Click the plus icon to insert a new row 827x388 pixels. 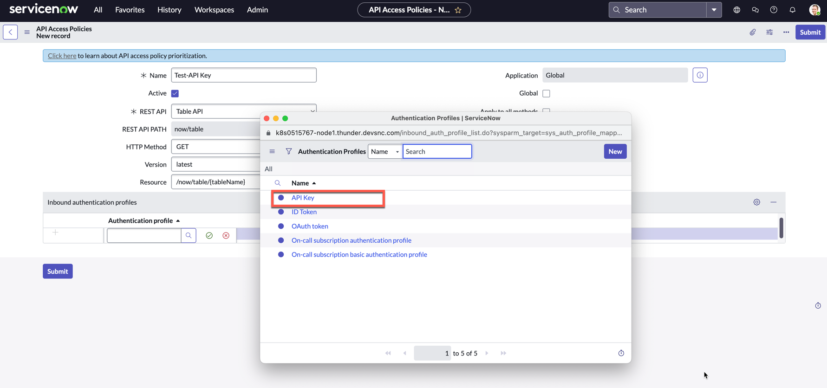pyautogui.click(x=55, y=233)
